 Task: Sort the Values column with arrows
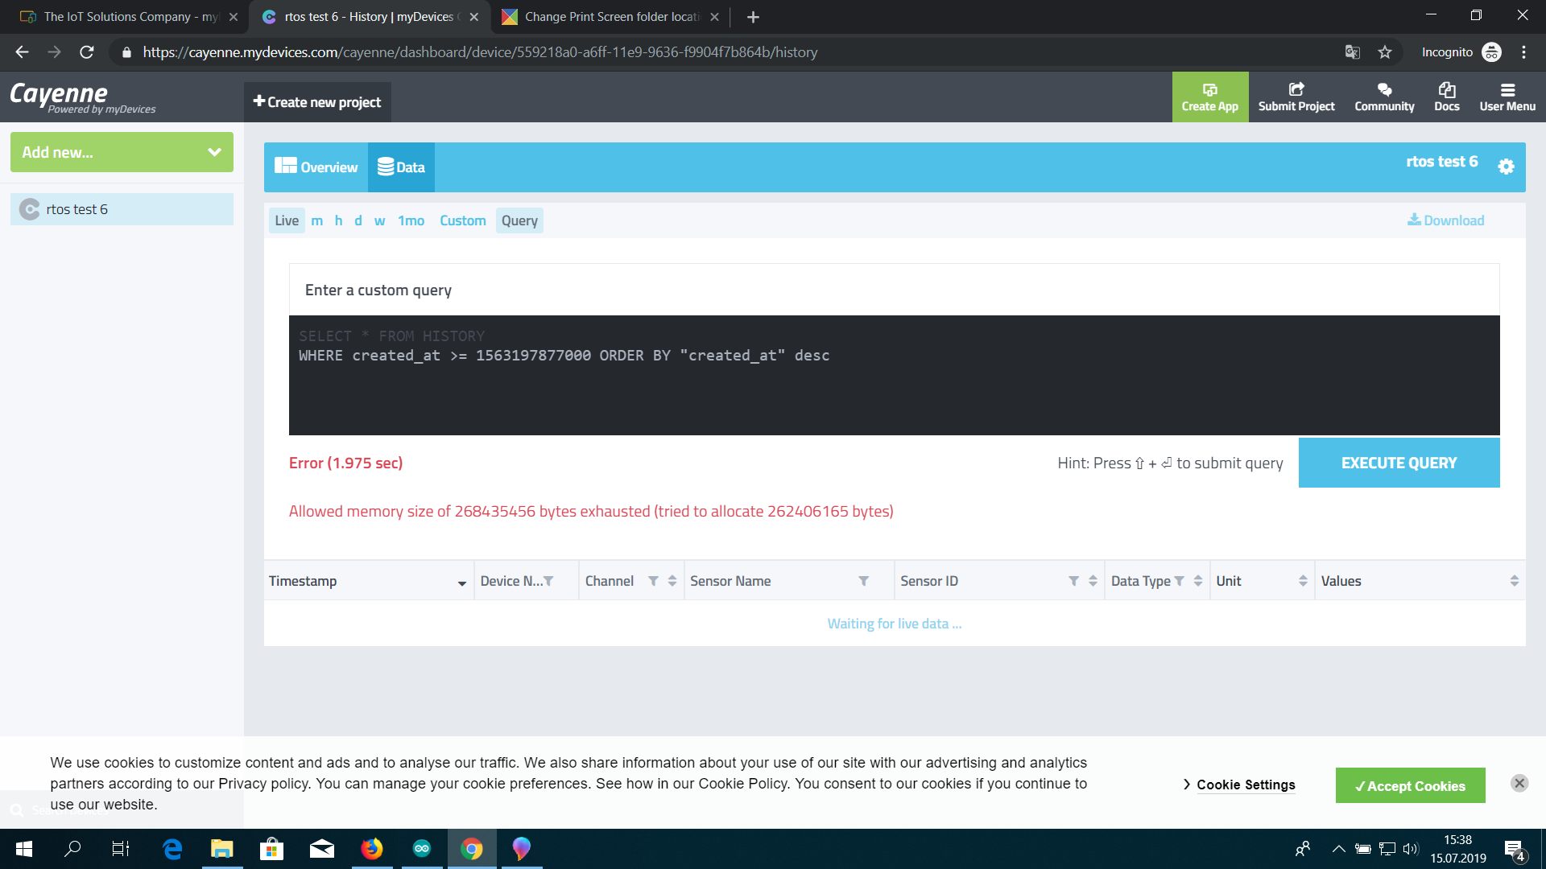1514,581
